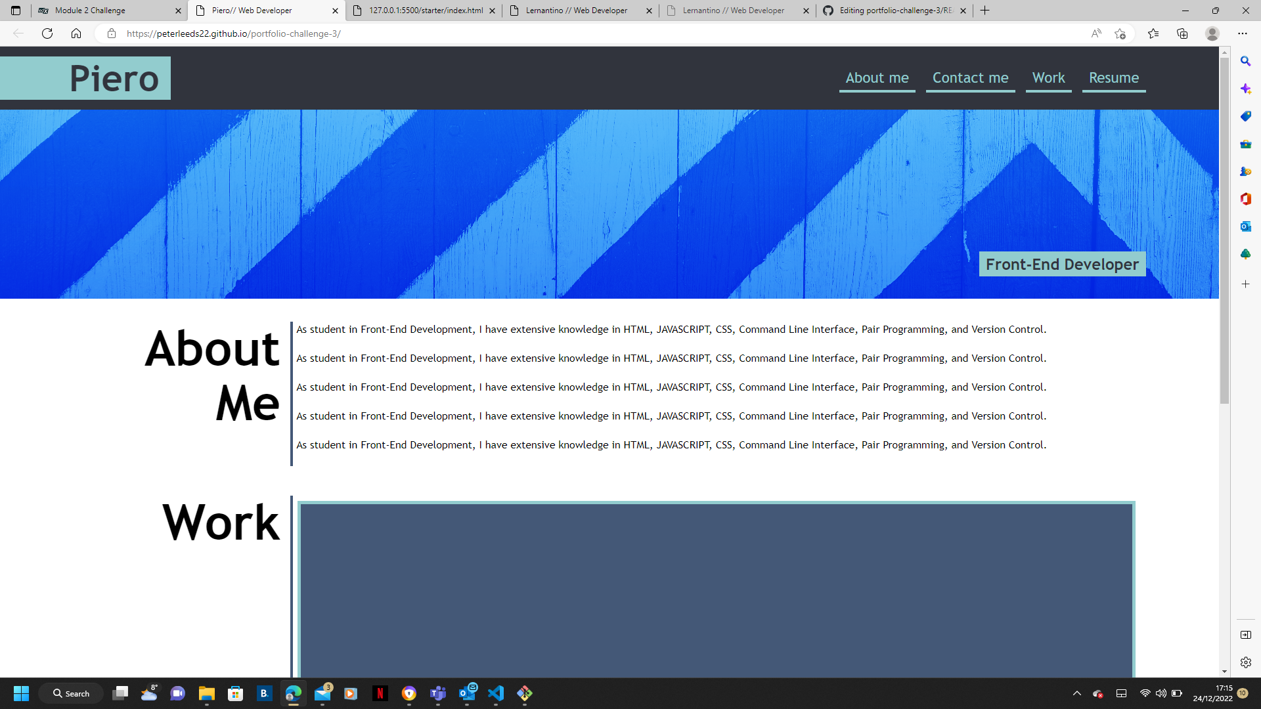Open the Discover sparkle icon in sidebar
Viewport: 1261px width, 709px height.
[x=1245, y=89]
